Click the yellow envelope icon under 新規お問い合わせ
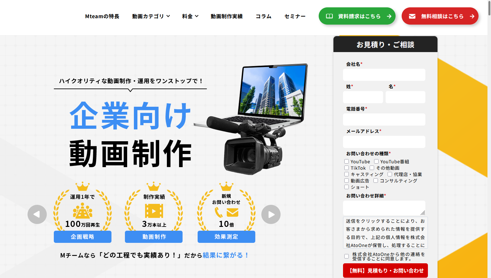This screenshot has width=491, height=278. click(233, 212)
